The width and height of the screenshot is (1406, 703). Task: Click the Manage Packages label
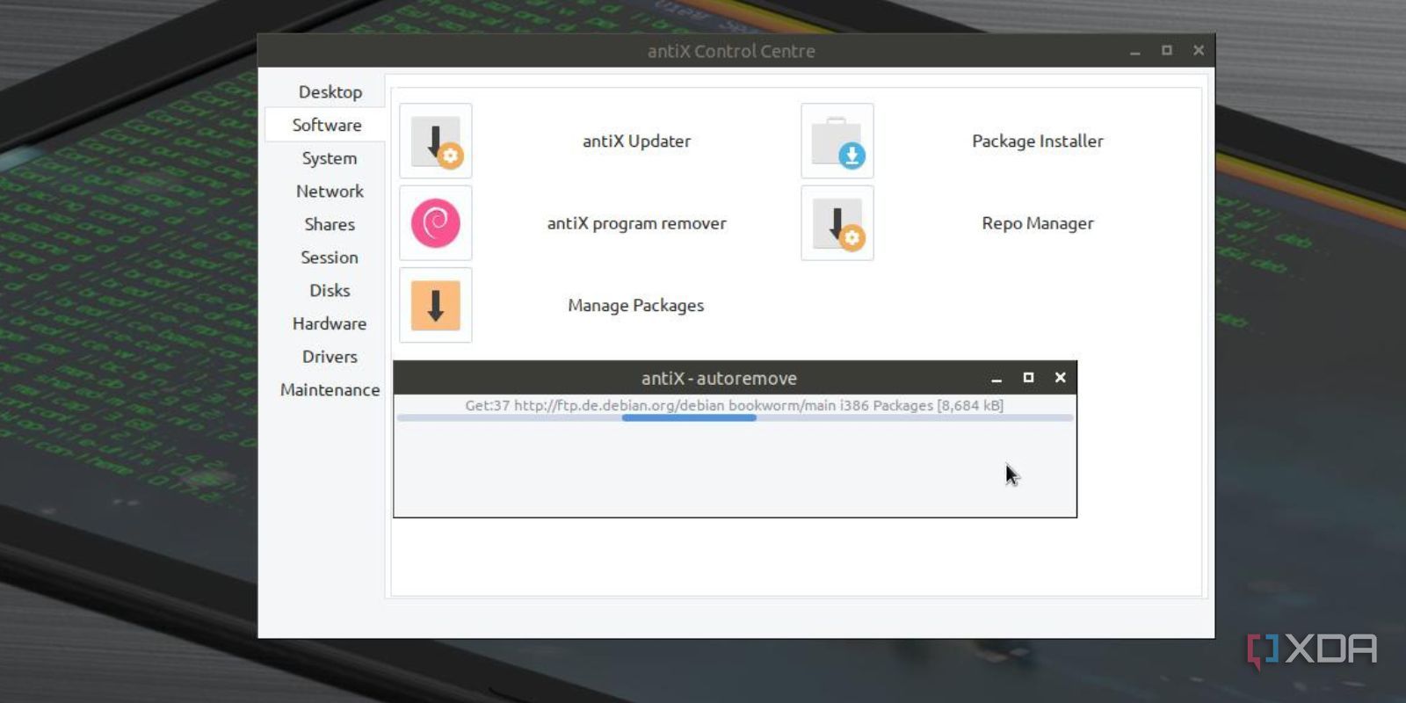[x=635, y=305]
